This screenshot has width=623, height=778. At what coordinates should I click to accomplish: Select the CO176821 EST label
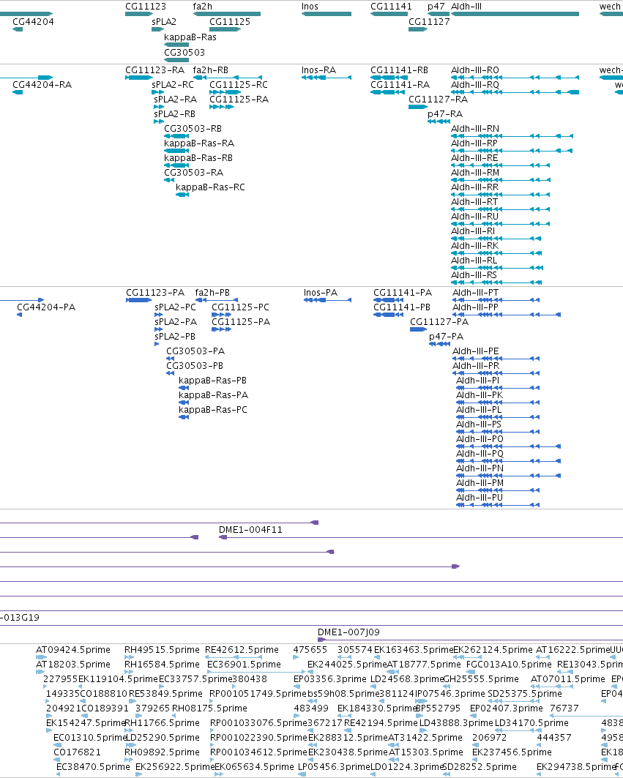click(x=77, y=752)
